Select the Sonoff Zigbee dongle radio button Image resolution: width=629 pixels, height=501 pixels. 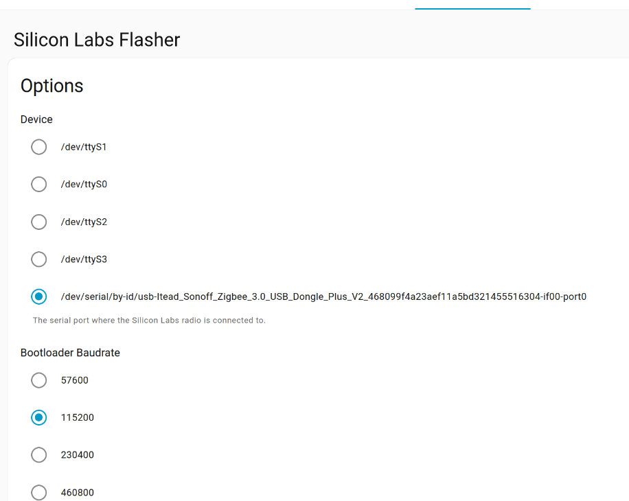[39, 297]
